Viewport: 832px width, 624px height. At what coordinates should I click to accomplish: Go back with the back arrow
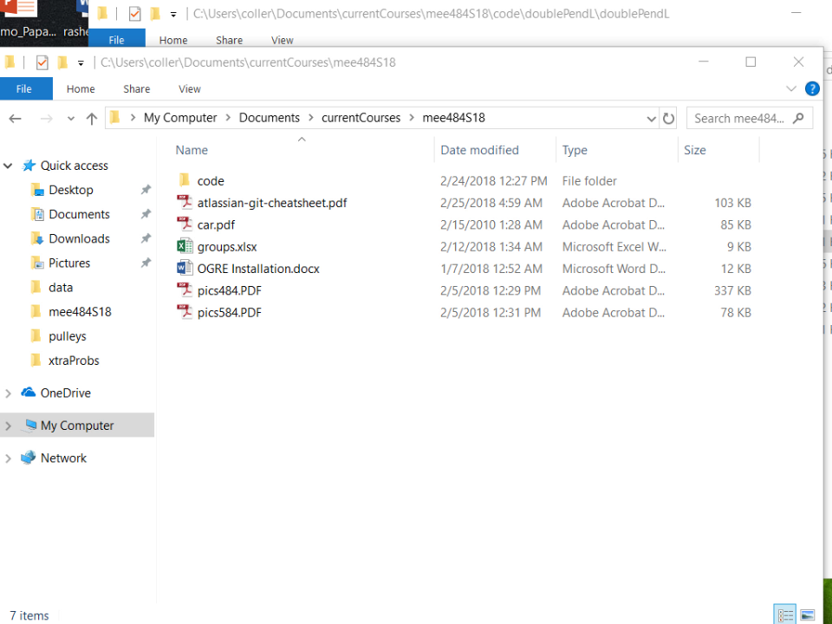tap(16, 119)
